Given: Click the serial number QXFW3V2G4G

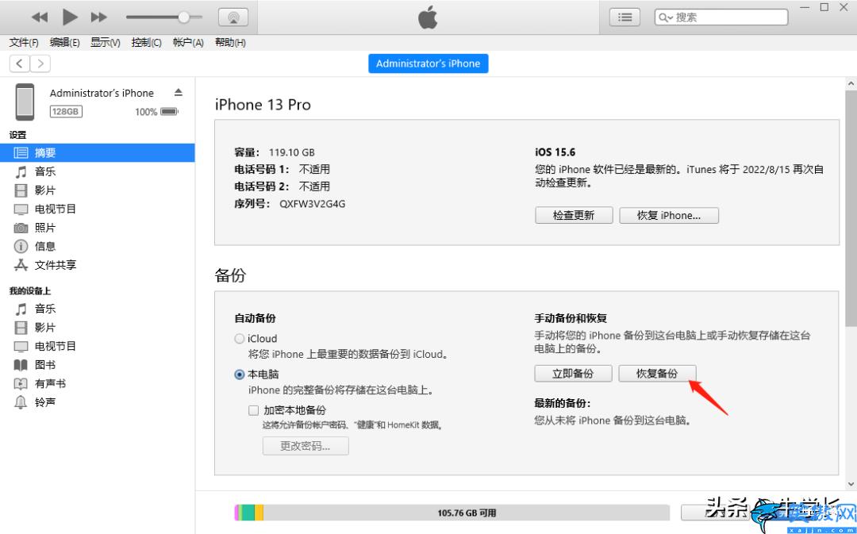Looking at the screenshot, I should click(x=313, y=204).
